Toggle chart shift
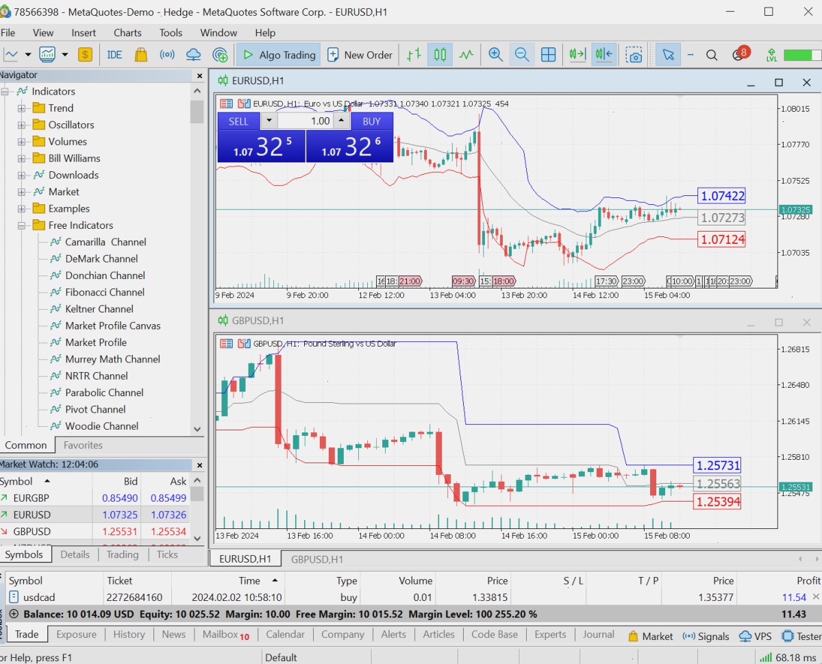 click(x=604, y=55)
